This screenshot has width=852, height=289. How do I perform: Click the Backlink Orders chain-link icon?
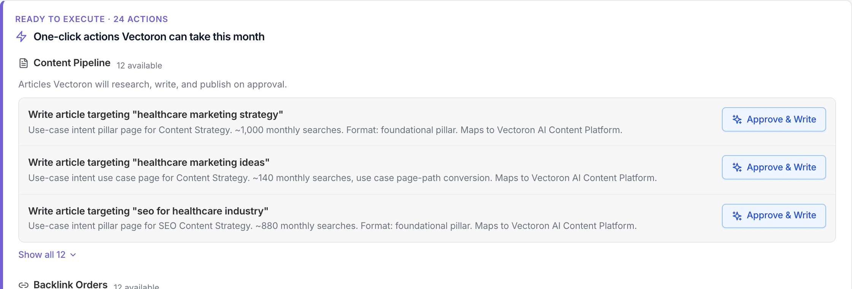pos(24,285)
